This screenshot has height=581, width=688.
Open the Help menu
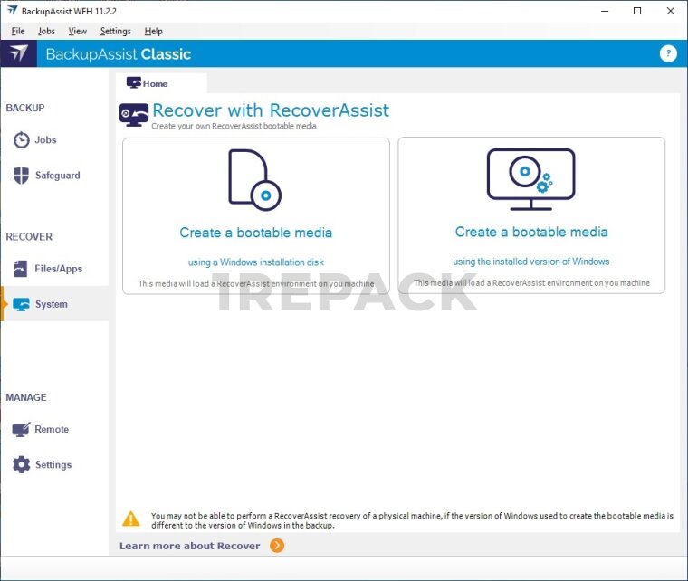(153, 31)
